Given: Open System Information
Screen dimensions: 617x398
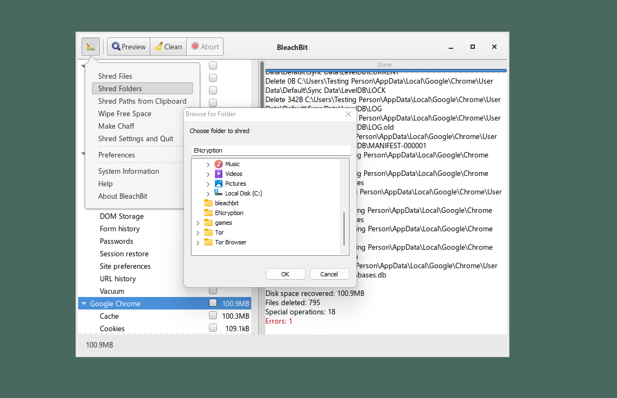Looking at the screenshot, I should (129, 171).
